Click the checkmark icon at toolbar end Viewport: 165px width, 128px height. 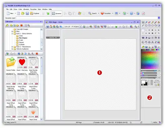coord(143,13)
